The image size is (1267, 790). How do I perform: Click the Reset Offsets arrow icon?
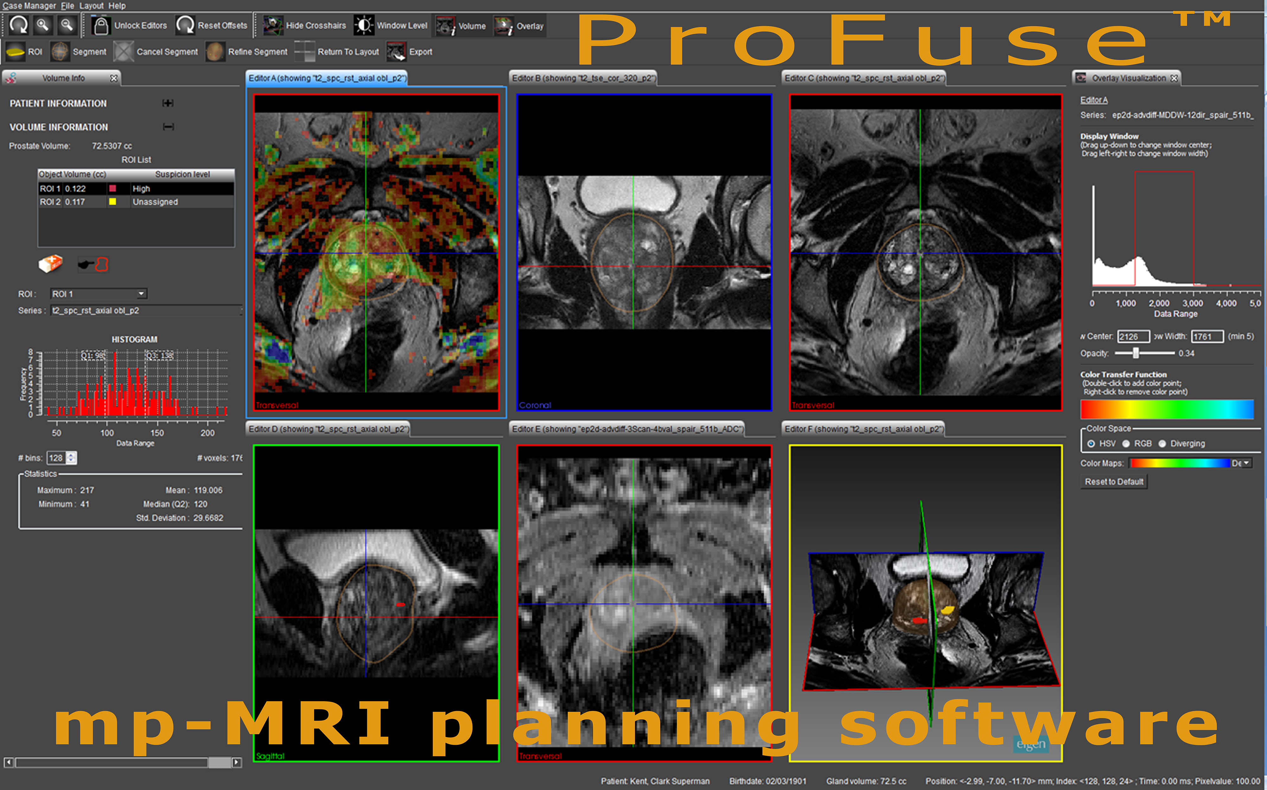pyautogui.click(x=185, y=25)
